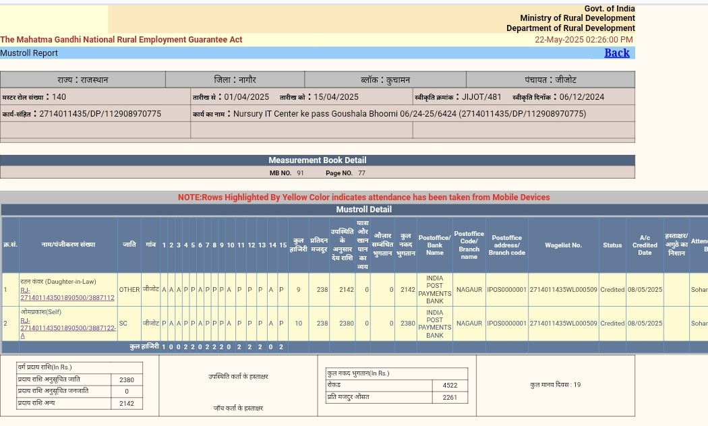The height and width of the screenshot is (426, 708).
Task: Click credited date 08/05/2025 in row 2
Action: pos(645,324)
